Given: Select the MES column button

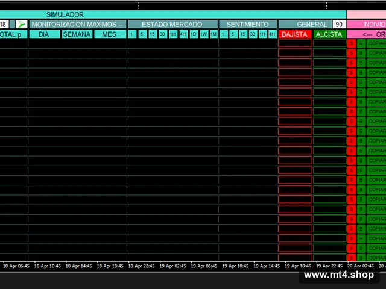Looking at the screenshot, I should click(x=110, y=34).
